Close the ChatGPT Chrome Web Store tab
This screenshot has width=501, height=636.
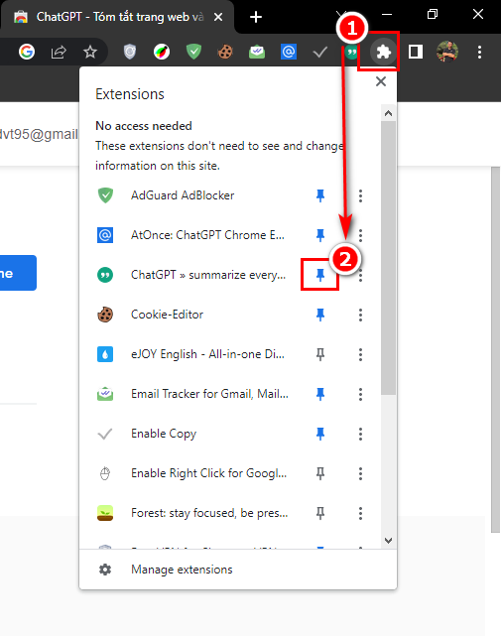point(218,17)
